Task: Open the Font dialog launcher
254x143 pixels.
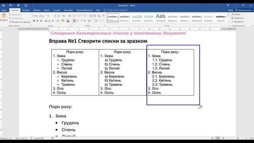Action: (x=71, y=26)
